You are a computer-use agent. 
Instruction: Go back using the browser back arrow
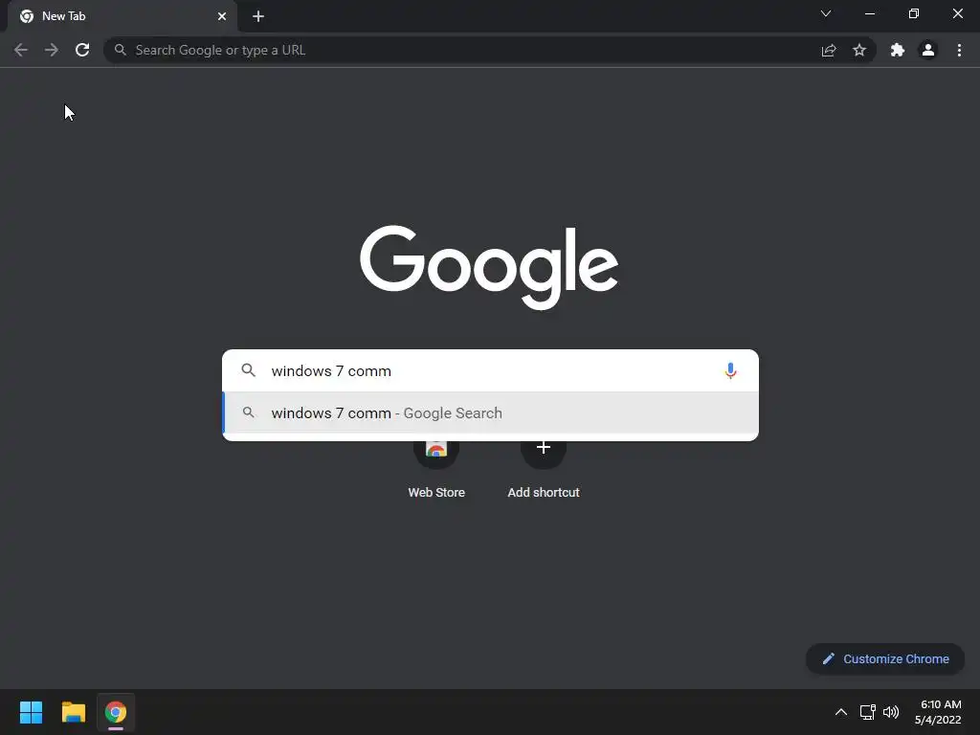(x=21, y=50)
